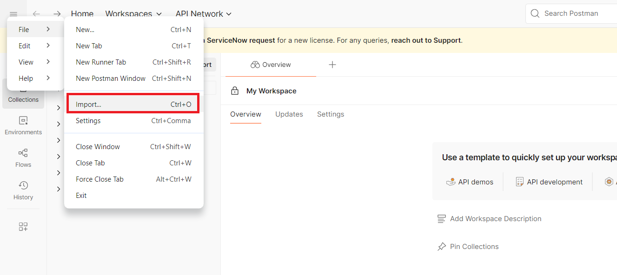The image size is (617, 275).
Task: Select Import... from the File menu
Action: click(133, 105)
